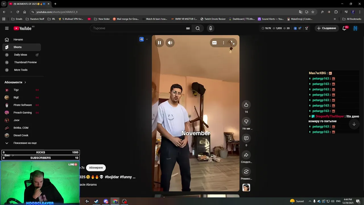The width and height of the screenshot is (364, 205).
Task: Open Daily Ideas in the sidebar
Action: click(x=22, y=55)
